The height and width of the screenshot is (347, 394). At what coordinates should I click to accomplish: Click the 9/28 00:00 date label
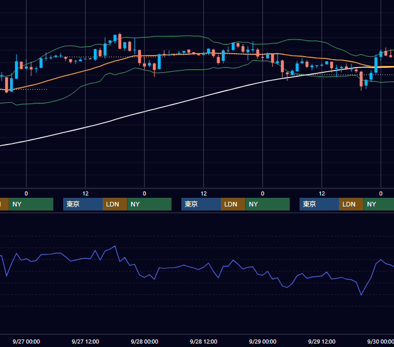point(144,341)
